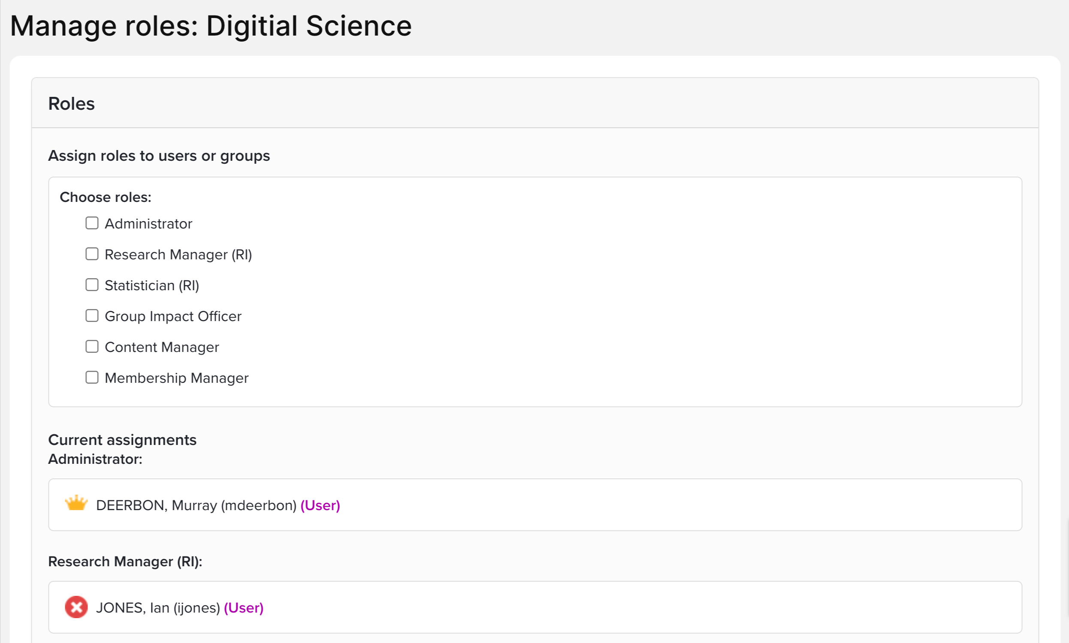This screenshot has height=643, width=1069.
Task: Follow the (User) link next to ijones
Action: [x=243, y=608]
